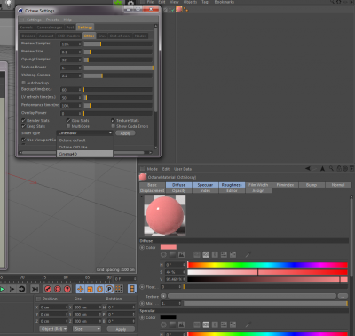Click the Diffuse color eyedropper icon
Screen dimensions: 355x336
click(248, 254)
